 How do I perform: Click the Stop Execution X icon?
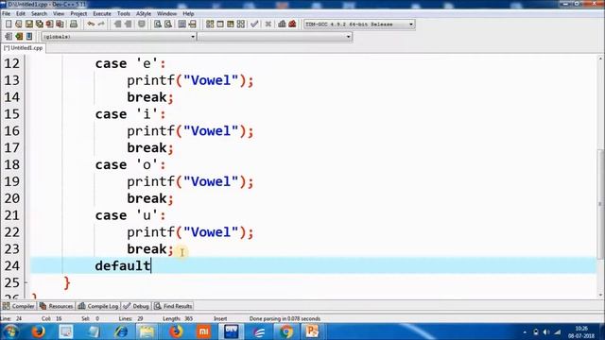click(x=268, y=24)
